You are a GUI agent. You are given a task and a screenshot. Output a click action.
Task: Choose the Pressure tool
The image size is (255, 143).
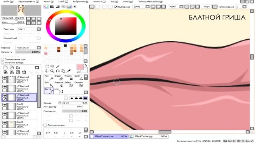59,84
